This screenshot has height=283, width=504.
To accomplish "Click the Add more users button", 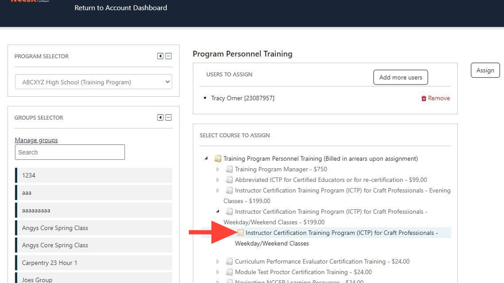I will [x=400, y=77].
